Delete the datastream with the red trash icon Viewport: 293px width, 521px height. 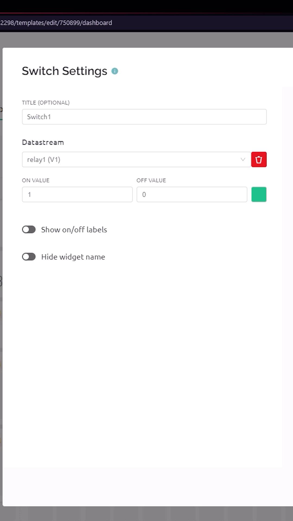(x=259, y=160)
